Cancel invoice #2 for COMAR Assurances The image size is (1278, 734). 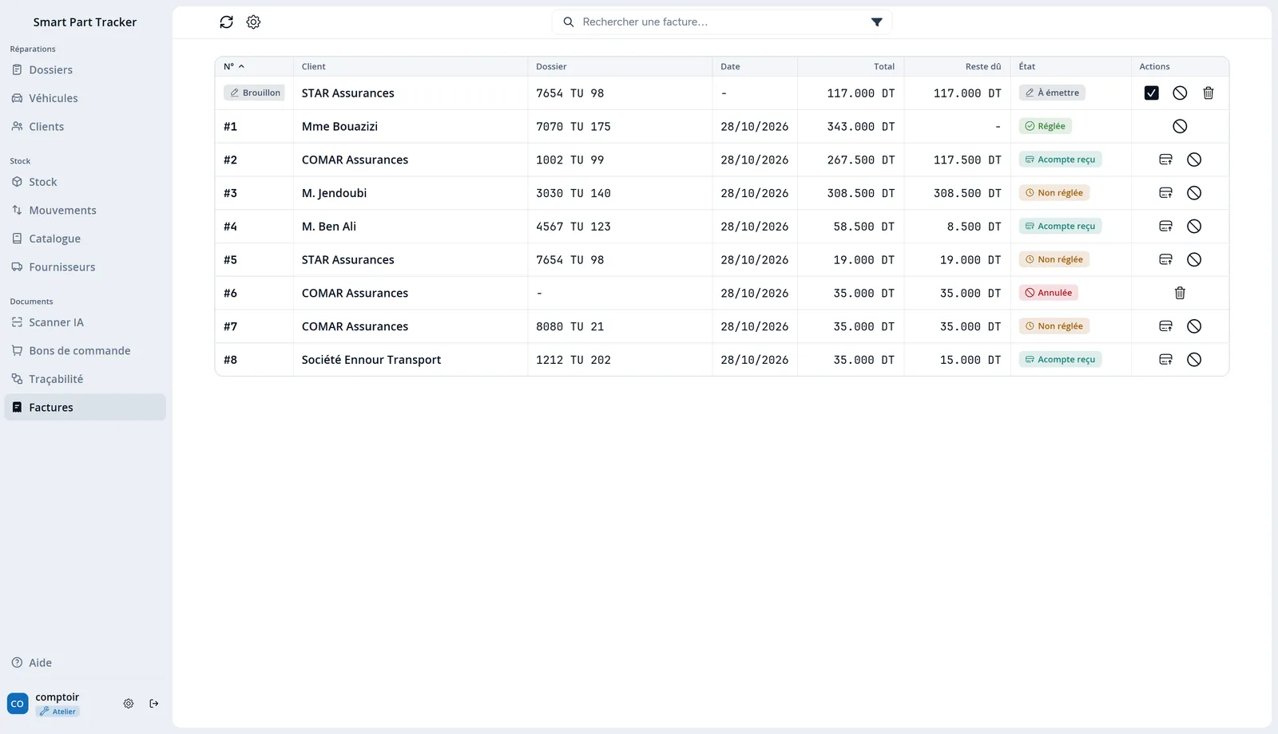pos(1194,160)
